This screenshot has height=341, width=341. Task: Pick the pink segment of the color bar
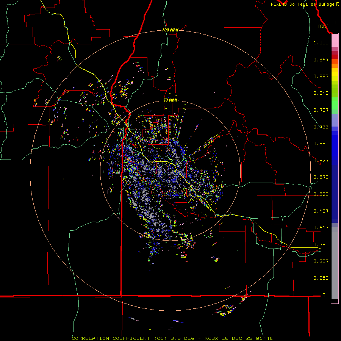pyautogui.click(x=335, y=41)
